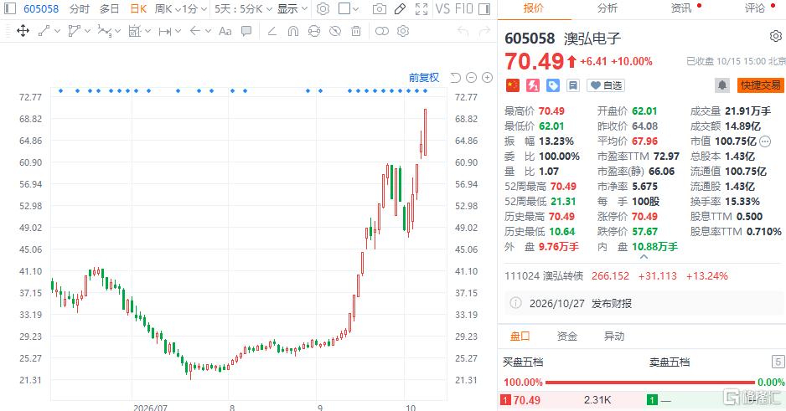Switch to 分时 intraday chart

[x=80, y=8]
